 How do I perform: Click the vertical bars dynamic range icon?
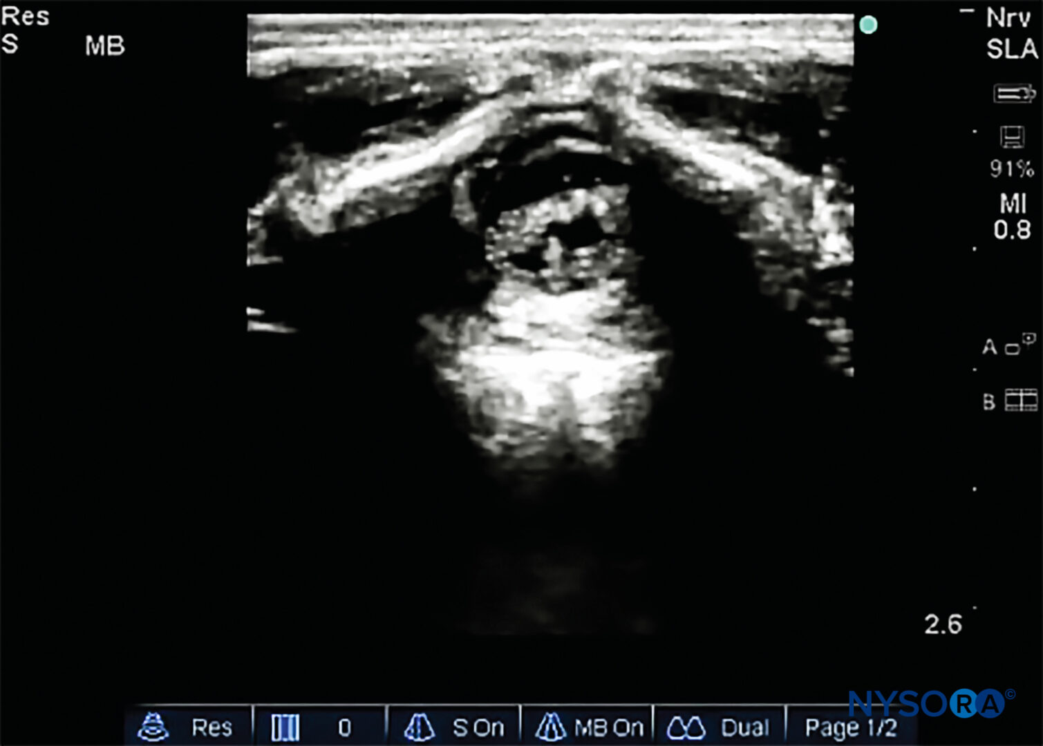285,727
